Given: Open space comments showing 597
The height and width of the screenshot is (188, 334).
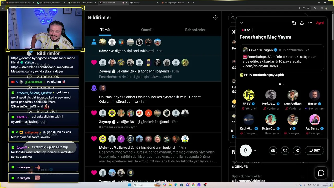Looking at the screenshot, I should (314, 150).
